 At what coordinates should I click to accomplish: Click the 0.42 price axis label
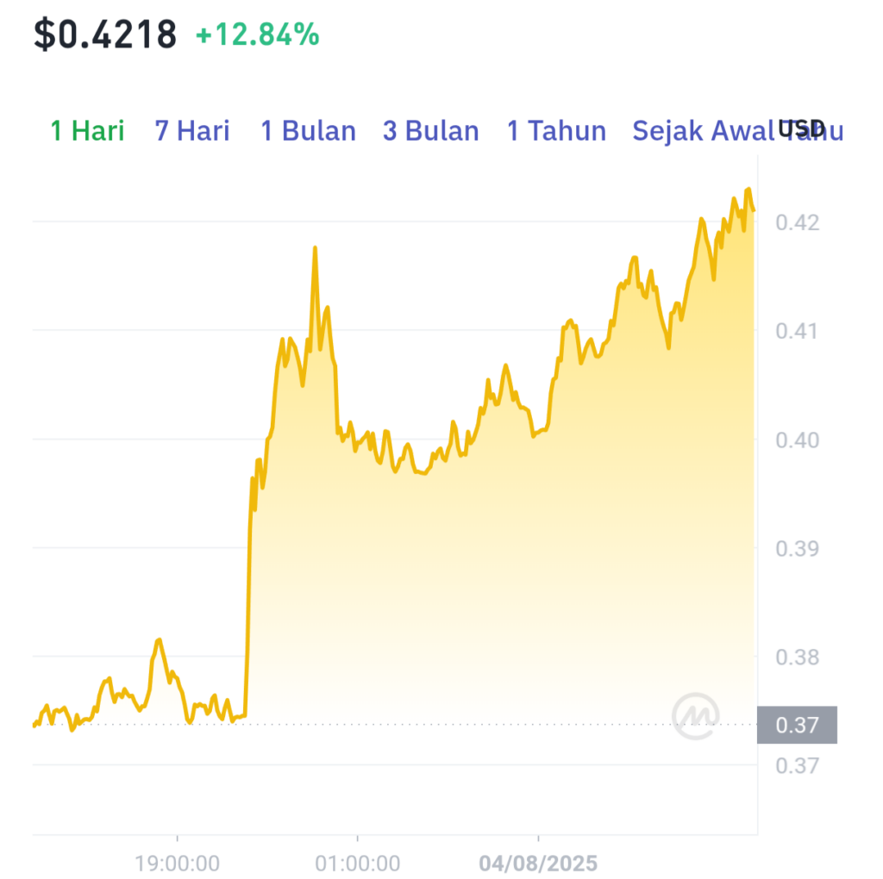tap(798, 223)
